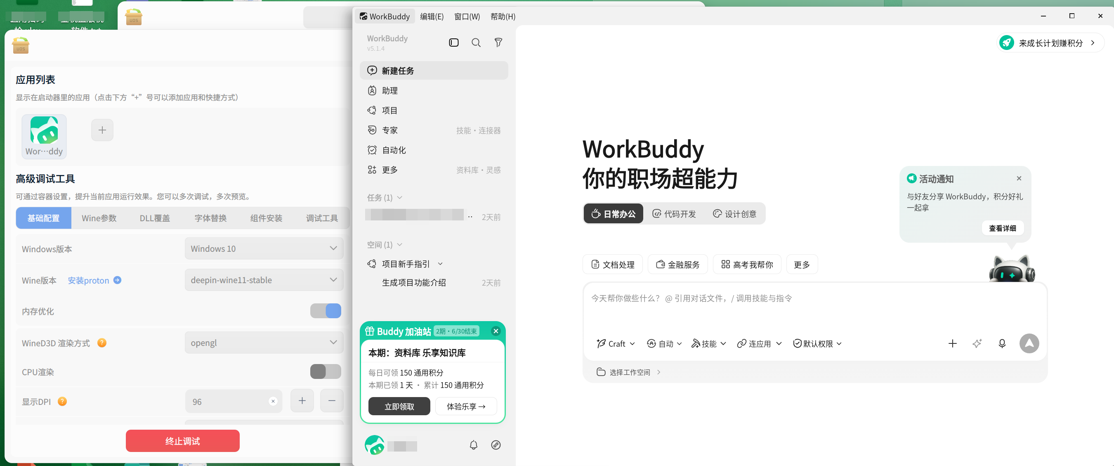Viewport: 1114px width, 466px height.
Task: Dismiss the 活动通知 popup
Action: [1019, 178]
